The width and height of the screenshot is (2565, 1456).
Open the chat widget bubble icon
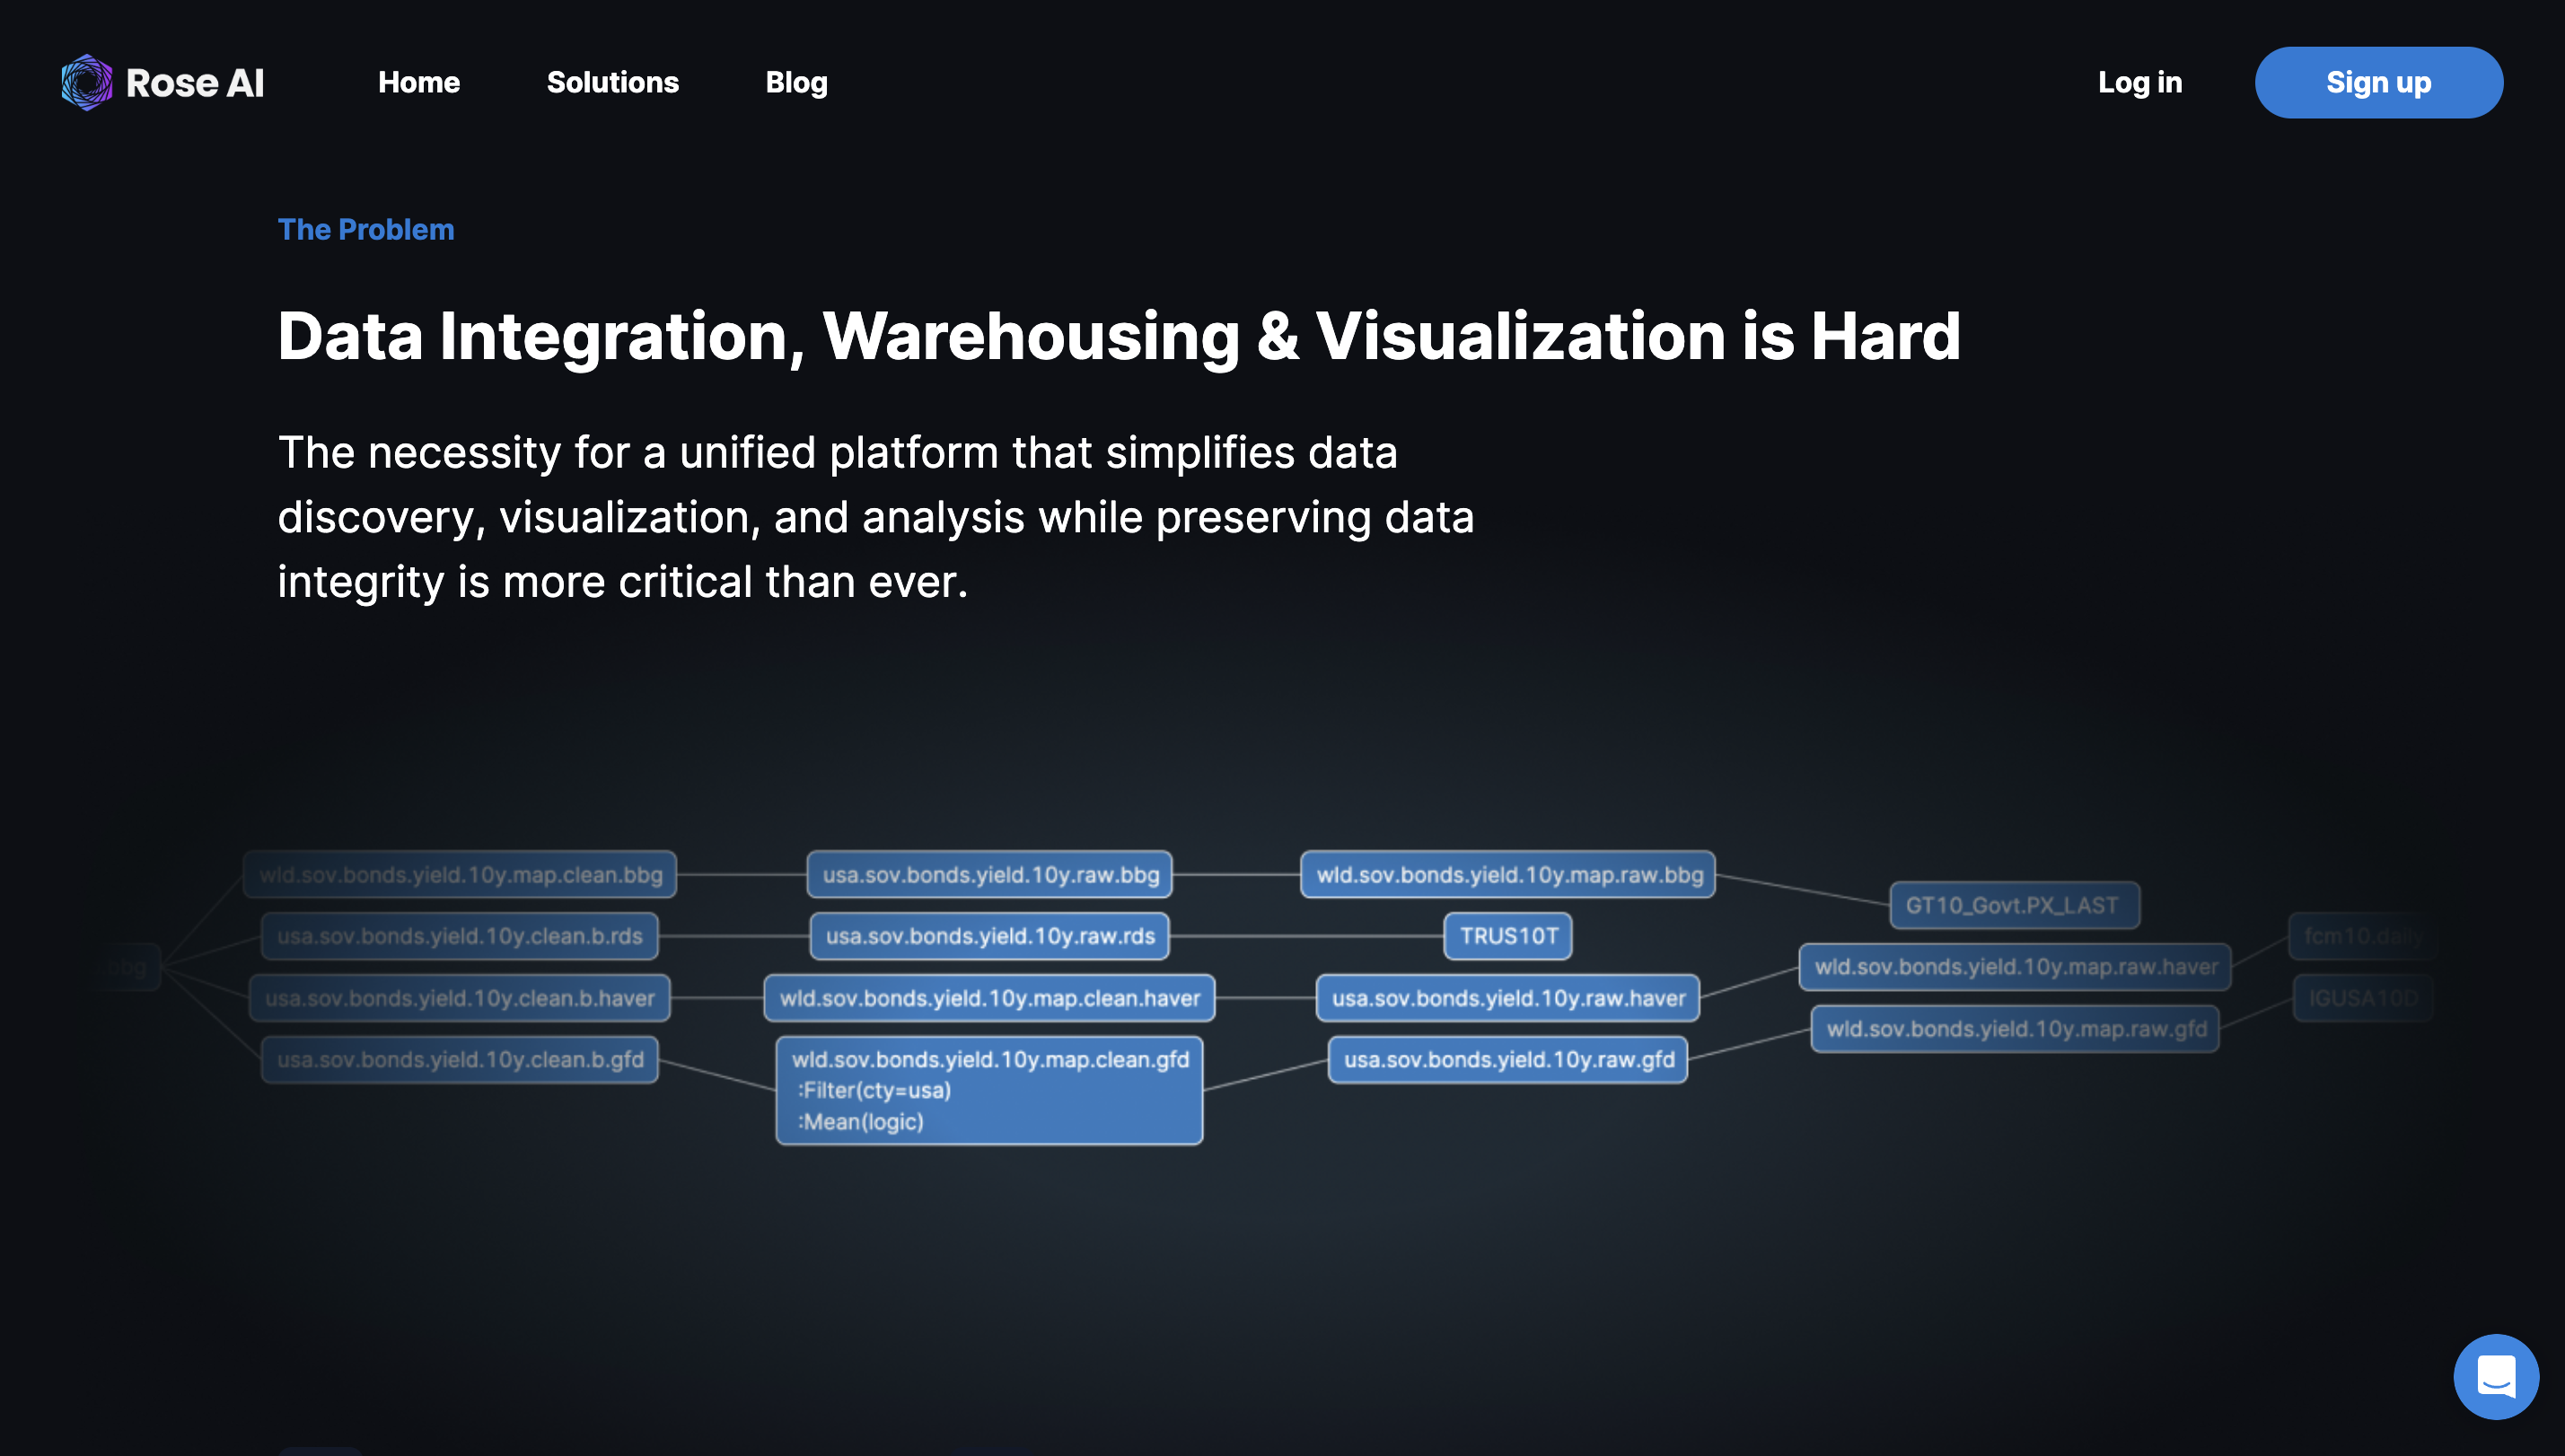point(2495,1376)
